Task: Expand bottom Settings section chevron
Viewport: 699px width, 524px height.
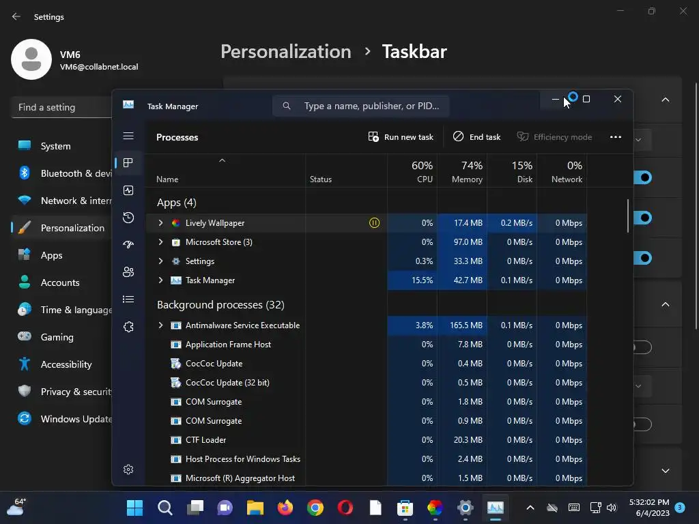Action: [666, 471]
